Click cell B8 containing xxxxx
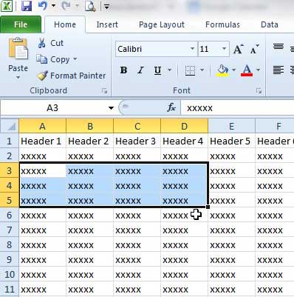This screenshot has width=294, height=297. click(x=89, y=244)
